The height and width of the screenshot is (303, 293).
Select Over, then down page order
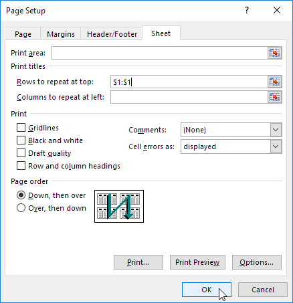21,208
